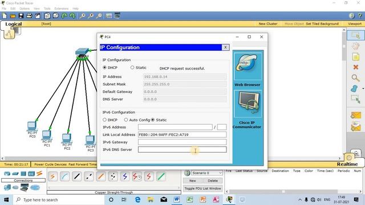Screen dimensions: 365x205
Task: Click the IPv6 Address field
Action: coord(175,127)
